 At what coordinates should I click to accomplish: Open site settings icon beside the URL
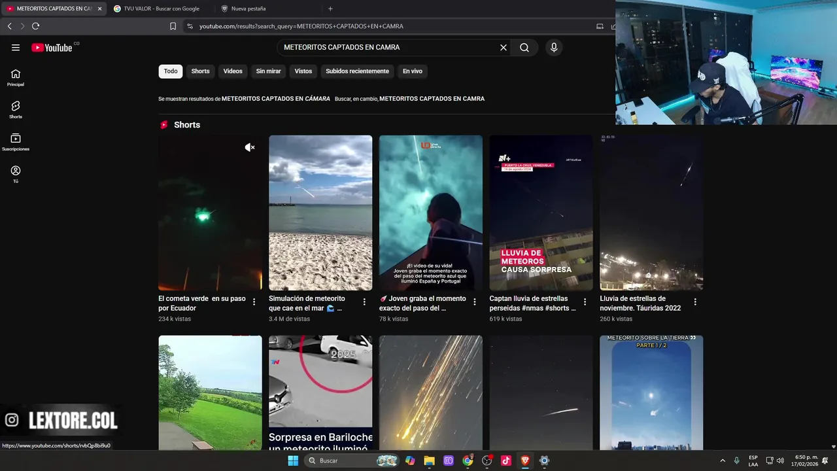(x=190, y=26)
